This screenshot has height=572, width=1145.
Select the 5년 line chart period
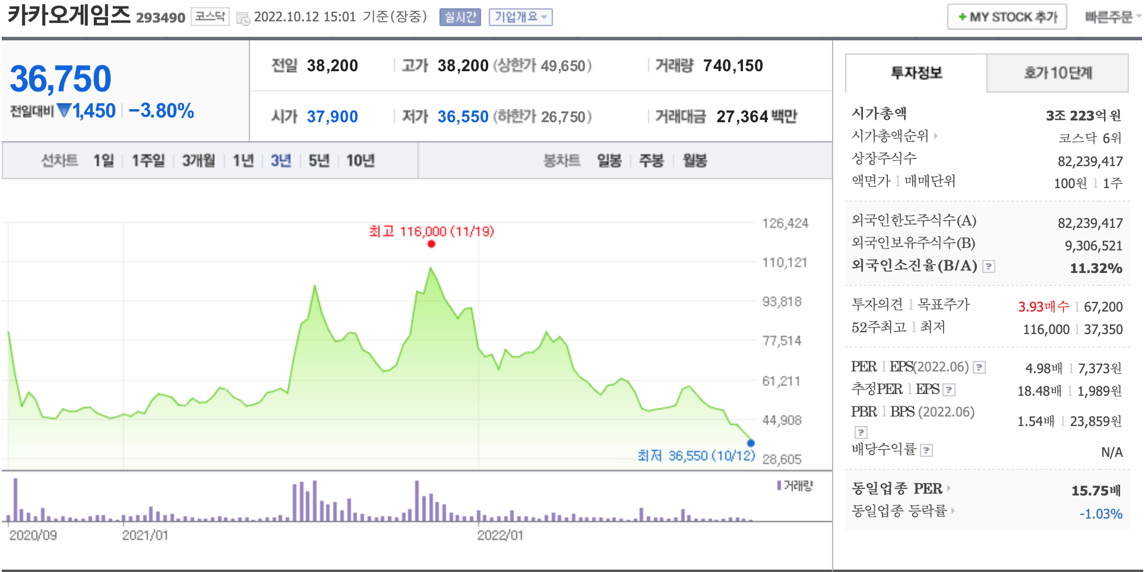pyautogui.click(x=319, y=160)
